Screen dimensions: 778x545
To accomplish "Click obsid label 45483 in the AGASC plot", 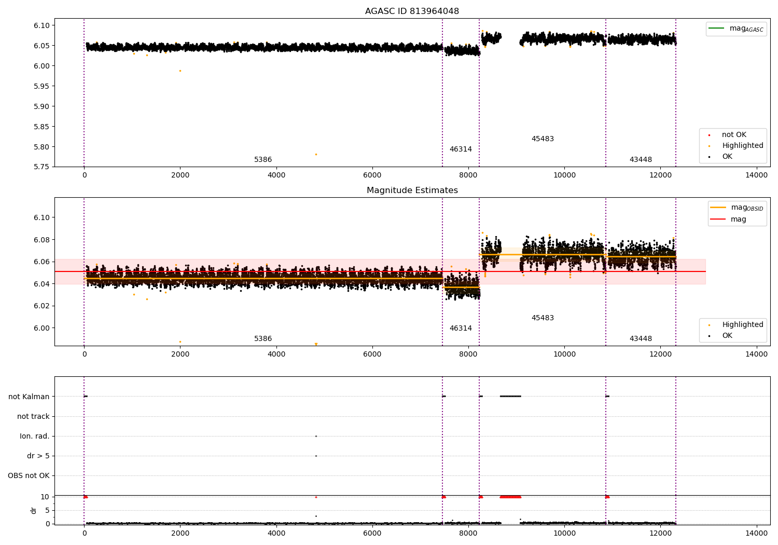I will 543,139.
